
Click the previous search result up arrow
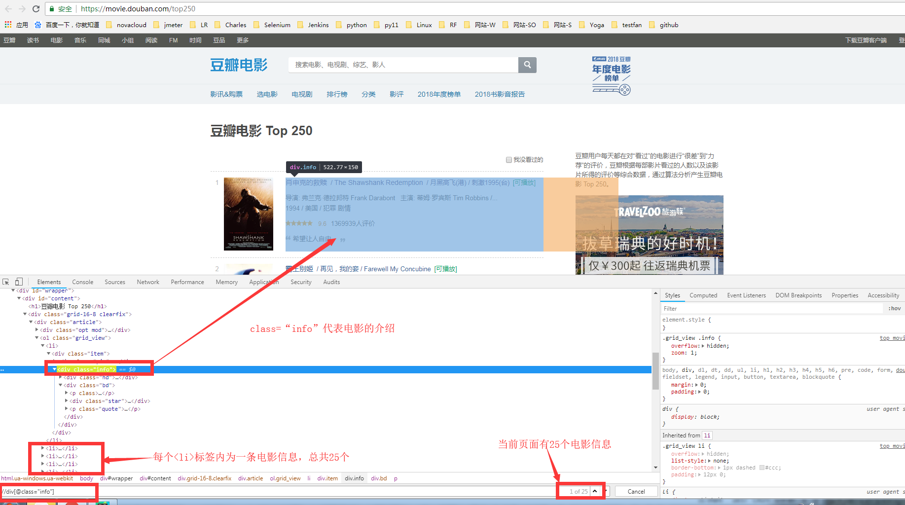(x=595, y=491)
